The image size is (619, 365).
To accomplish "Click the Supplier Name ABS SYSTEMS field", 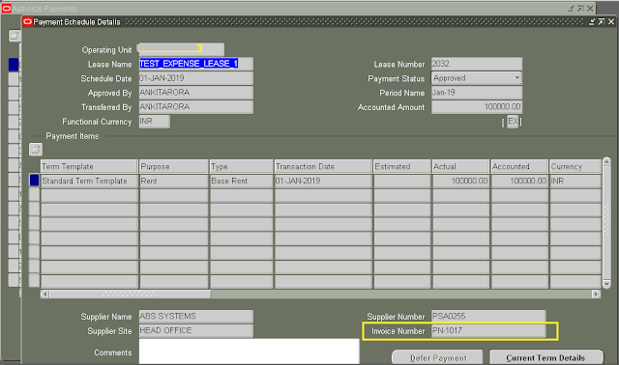I will pyautogui.click(x=195, y=316).
